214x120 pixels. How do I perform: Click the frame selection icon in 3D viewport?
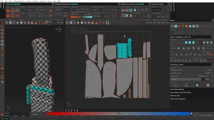[7, 23]
